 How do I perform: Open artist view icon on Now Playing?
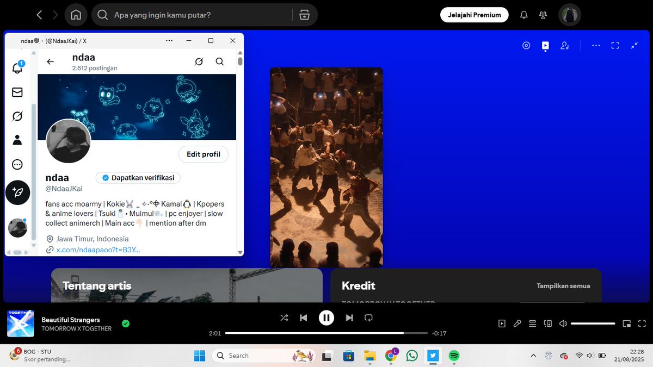[x=564, y=46]
